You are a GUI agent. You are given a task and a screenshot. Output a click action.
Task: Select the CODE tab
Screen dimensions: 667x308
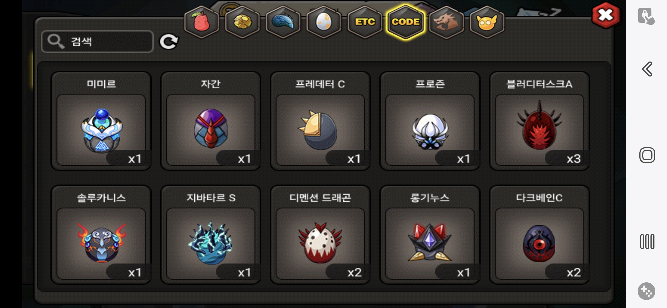406,22
